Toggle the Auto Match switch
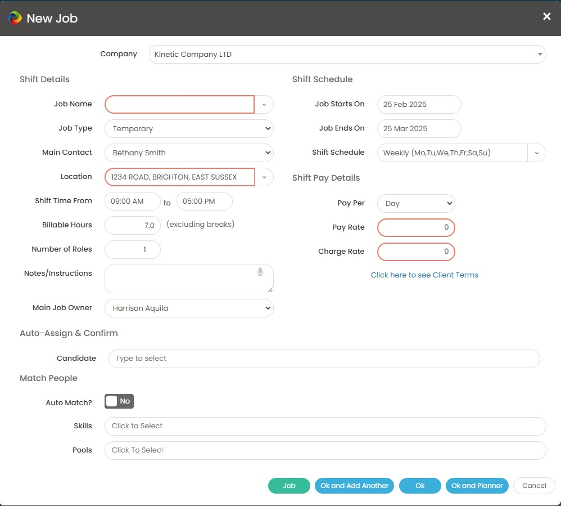Screen dimensions: 561x506 [x=119, y=401]
